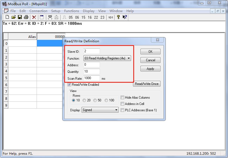Click the status bar IP address 192.168.1.200: 502

201,154
